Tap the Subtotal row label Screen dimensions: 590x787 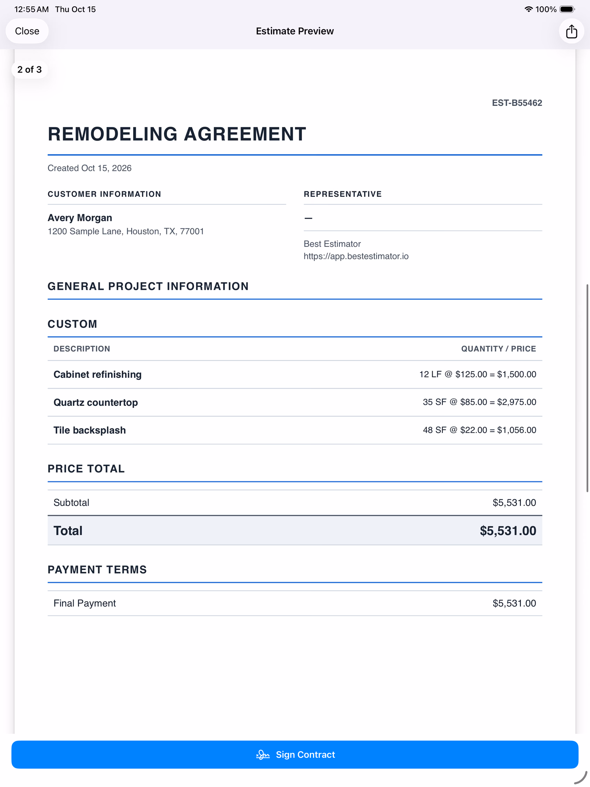pos(71,502)
